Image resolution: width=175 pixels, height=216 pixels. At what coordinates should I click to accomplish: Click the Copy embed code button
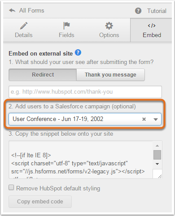(40, 202)
